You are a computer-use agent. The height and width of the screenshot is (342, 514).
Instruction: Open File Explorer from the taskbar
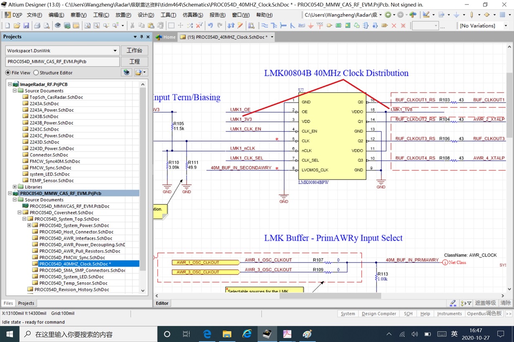tap(227, 334)
